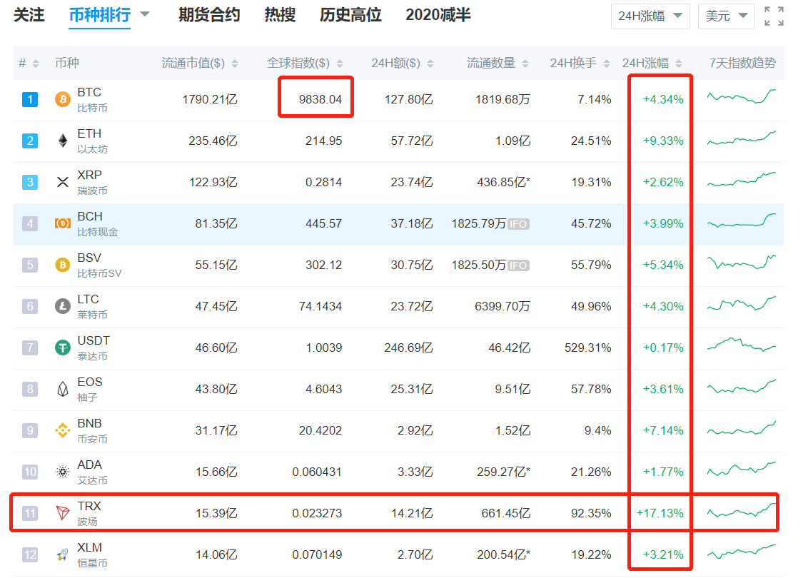Click TRX gain value +17.13%
The width and height of the screenshot is (803, 578).
pos(660,514)
